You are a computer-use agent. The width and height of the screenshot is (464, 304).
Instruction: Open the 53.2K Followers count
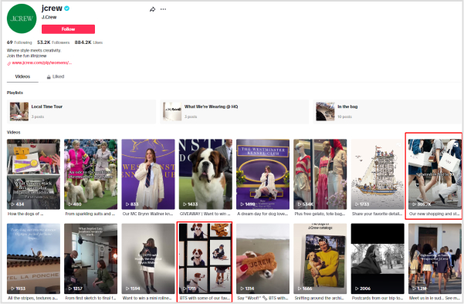(x=53, y=42)
